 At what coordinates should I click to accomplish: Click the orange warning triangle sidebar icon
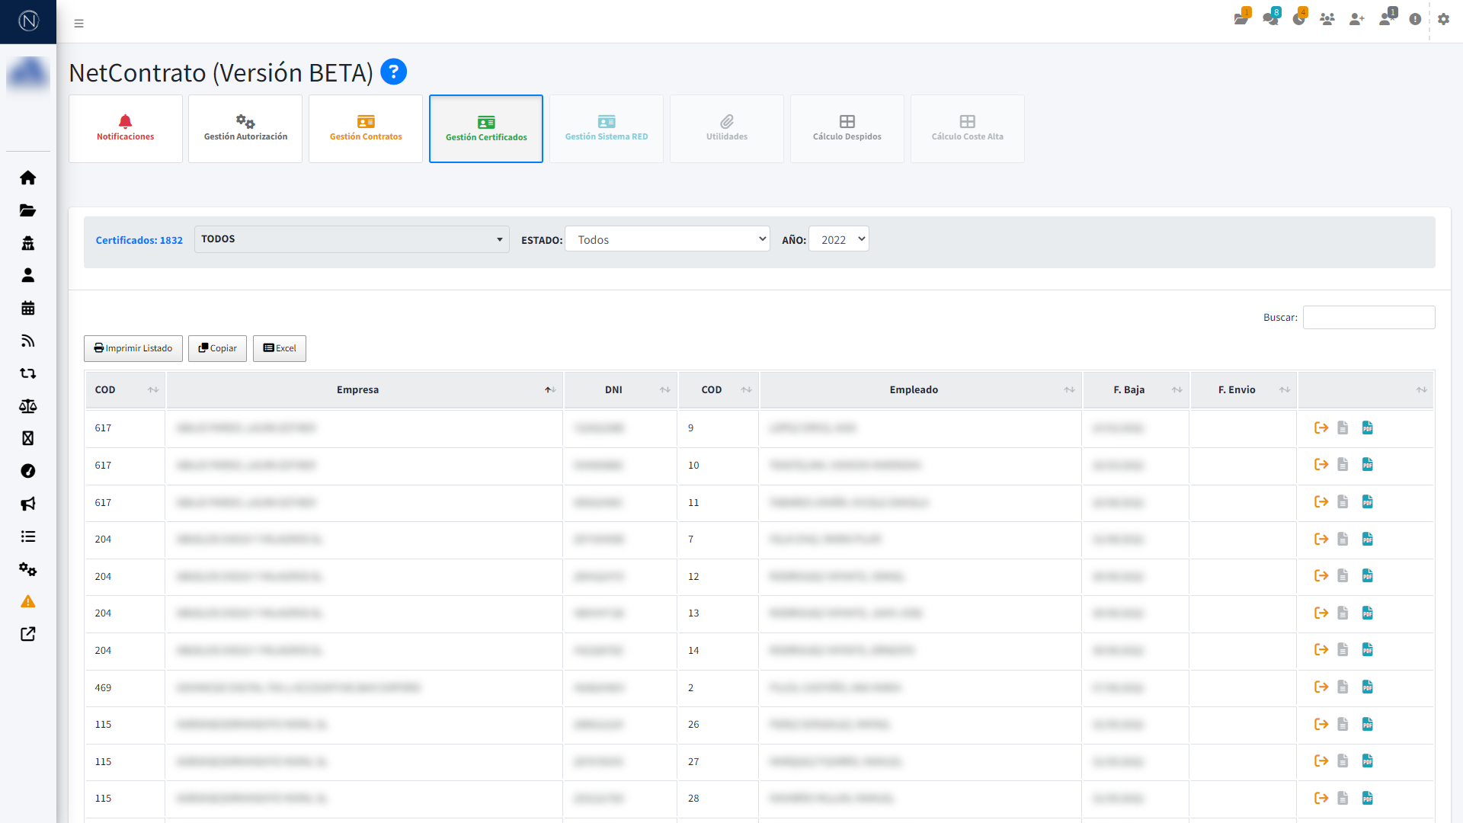(28, 602)
